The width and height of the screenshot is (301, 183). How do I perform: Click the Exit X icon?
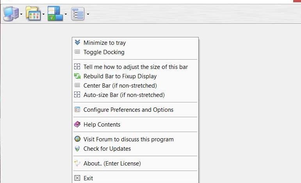77,178
